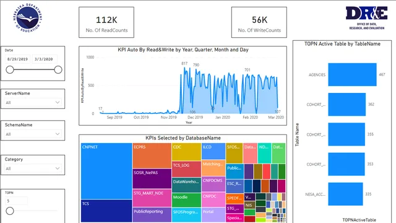Open the Category dropdown
The height and width of the screenshot is (223, 396).
pyautogui.click(x=33, y=168)
